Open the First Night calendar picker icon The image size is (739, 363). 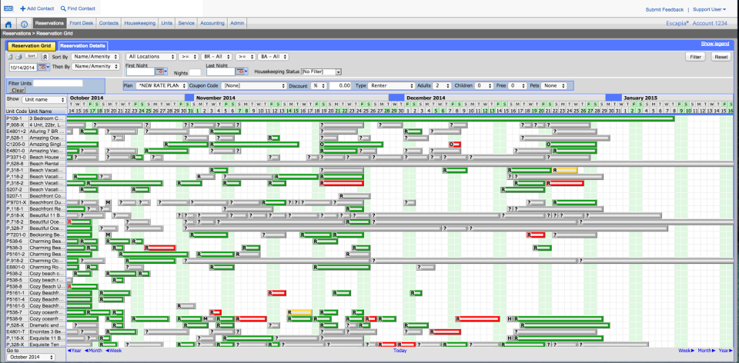(x=159, y=72)
